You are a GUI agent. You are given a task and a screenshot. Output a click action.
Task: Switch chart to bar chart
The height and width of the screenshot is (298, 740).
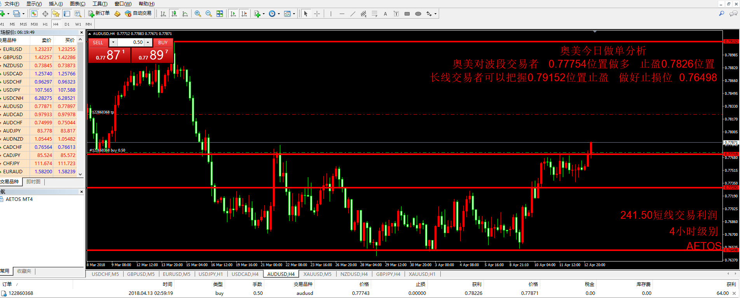[x=163, y=14]
